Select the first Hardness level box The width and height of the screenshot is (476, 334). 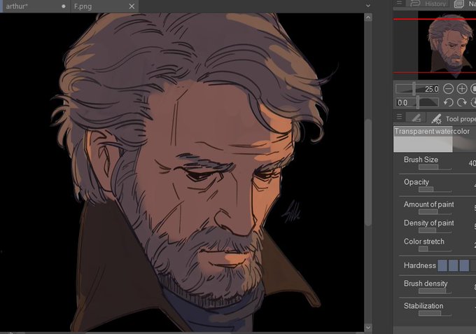[442, 265]
